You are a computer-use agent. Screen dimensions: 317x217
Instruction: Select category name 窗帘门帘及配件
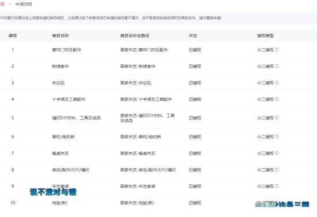(x=67, y=50)
